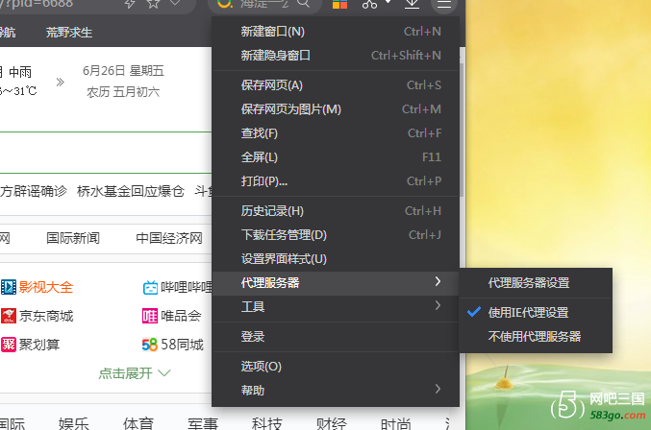Click the lightning speed-mode icon in address bar
This screenshot has height=430, width=651.
131,3
